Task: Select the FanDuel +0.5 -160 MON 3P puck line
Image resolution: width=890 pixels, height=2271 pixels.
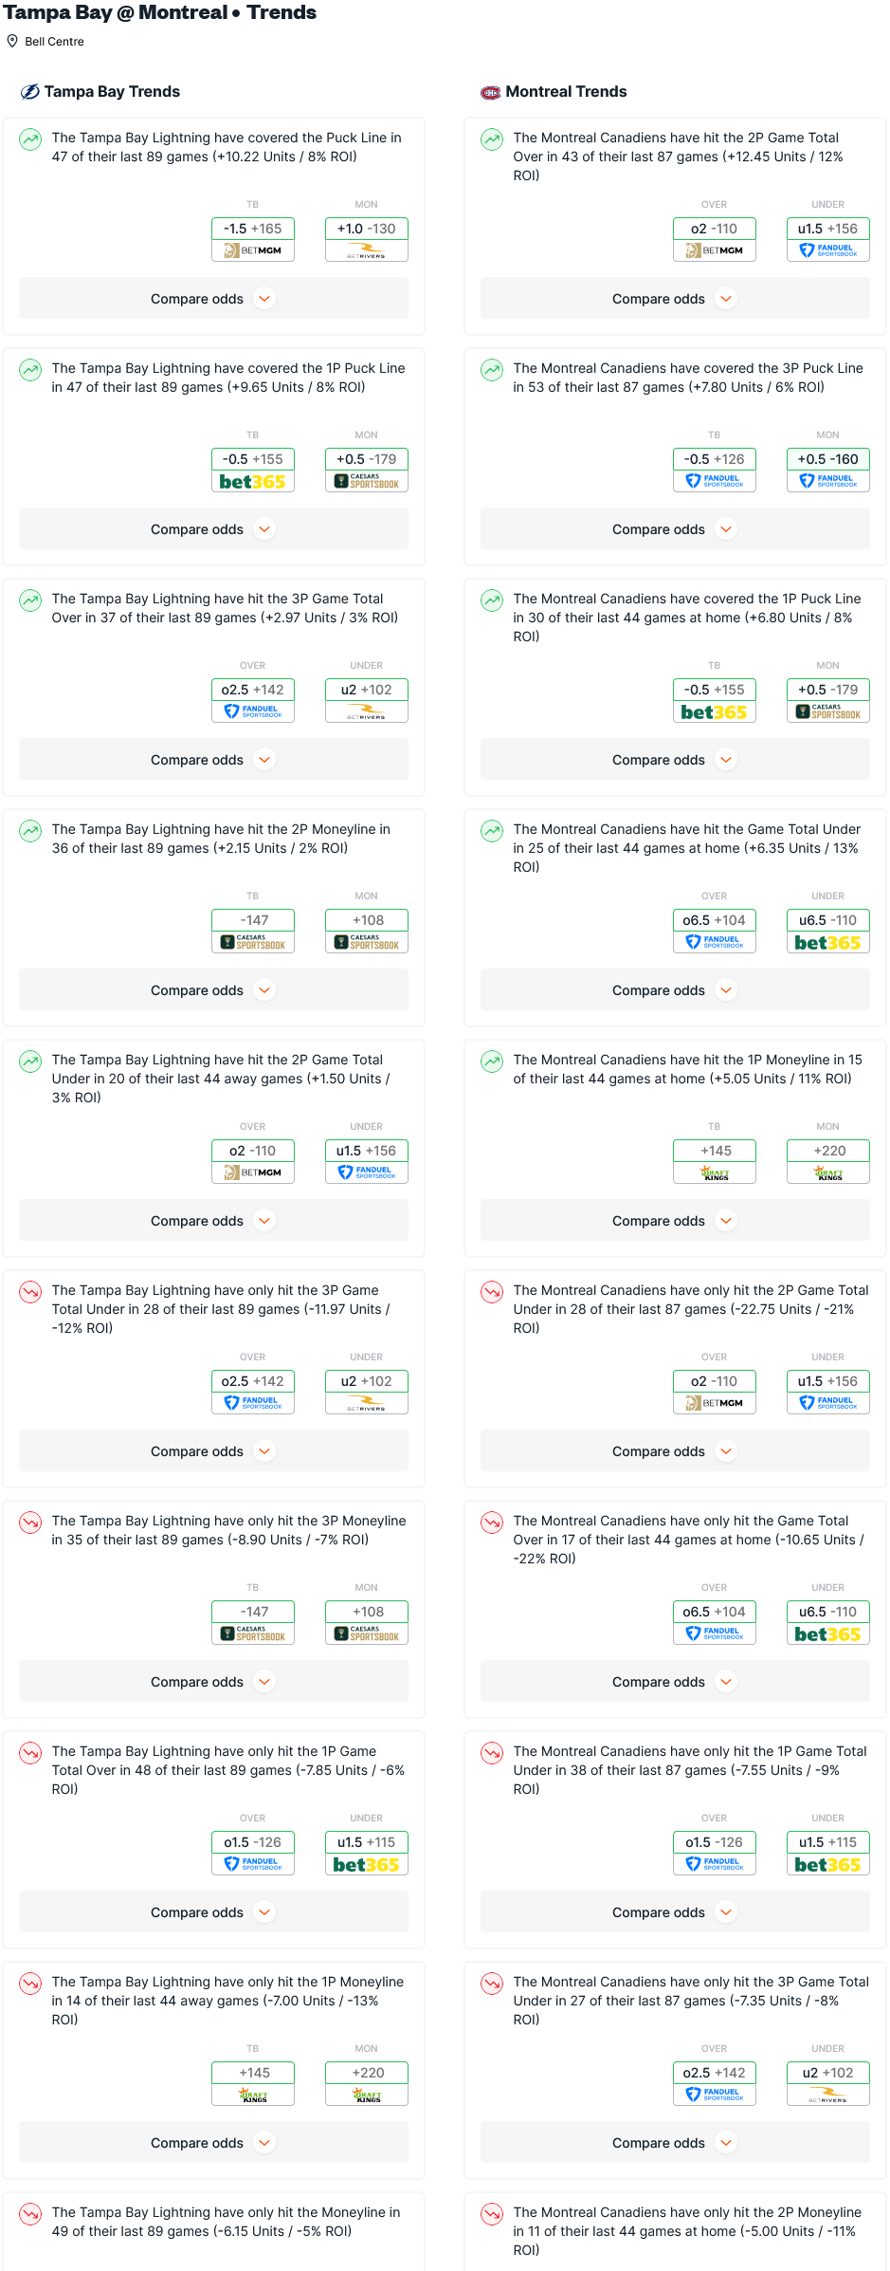Action: click(x=827, y=470)
